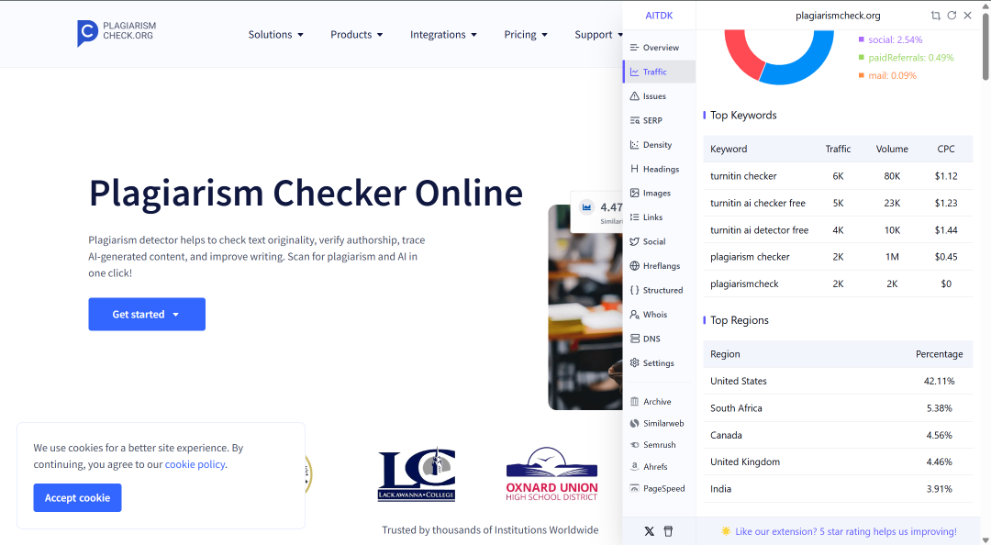Click the 'turnitin ai checker free' keyword
The image size is (991, 545).
pos(758,203)
